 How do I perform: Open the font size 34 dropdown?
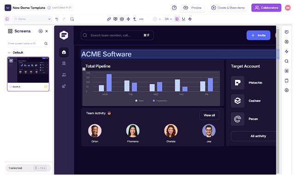[168, 19]
